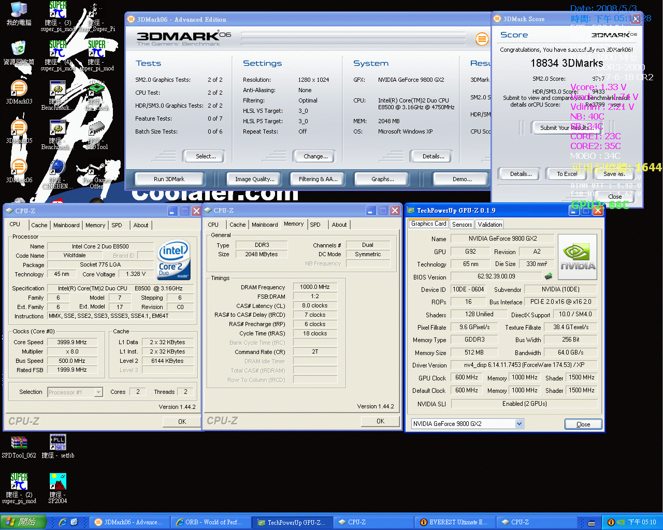Viewport: 663px width, 530px height.
Task: Select the Start_Super_Pi shortcut icon
Action: (x=96, y=10)
